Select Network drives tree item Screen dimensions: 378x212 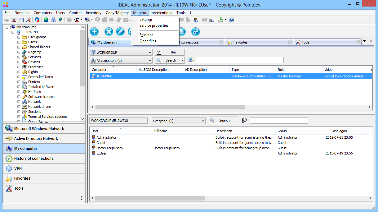(x=39, y=107)
